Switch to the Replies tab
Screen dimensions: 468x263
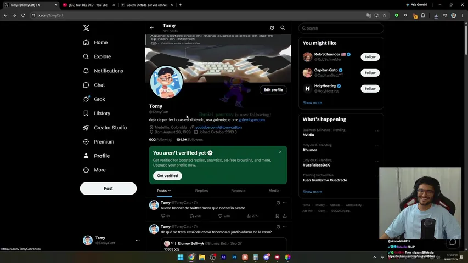point(201,191)
